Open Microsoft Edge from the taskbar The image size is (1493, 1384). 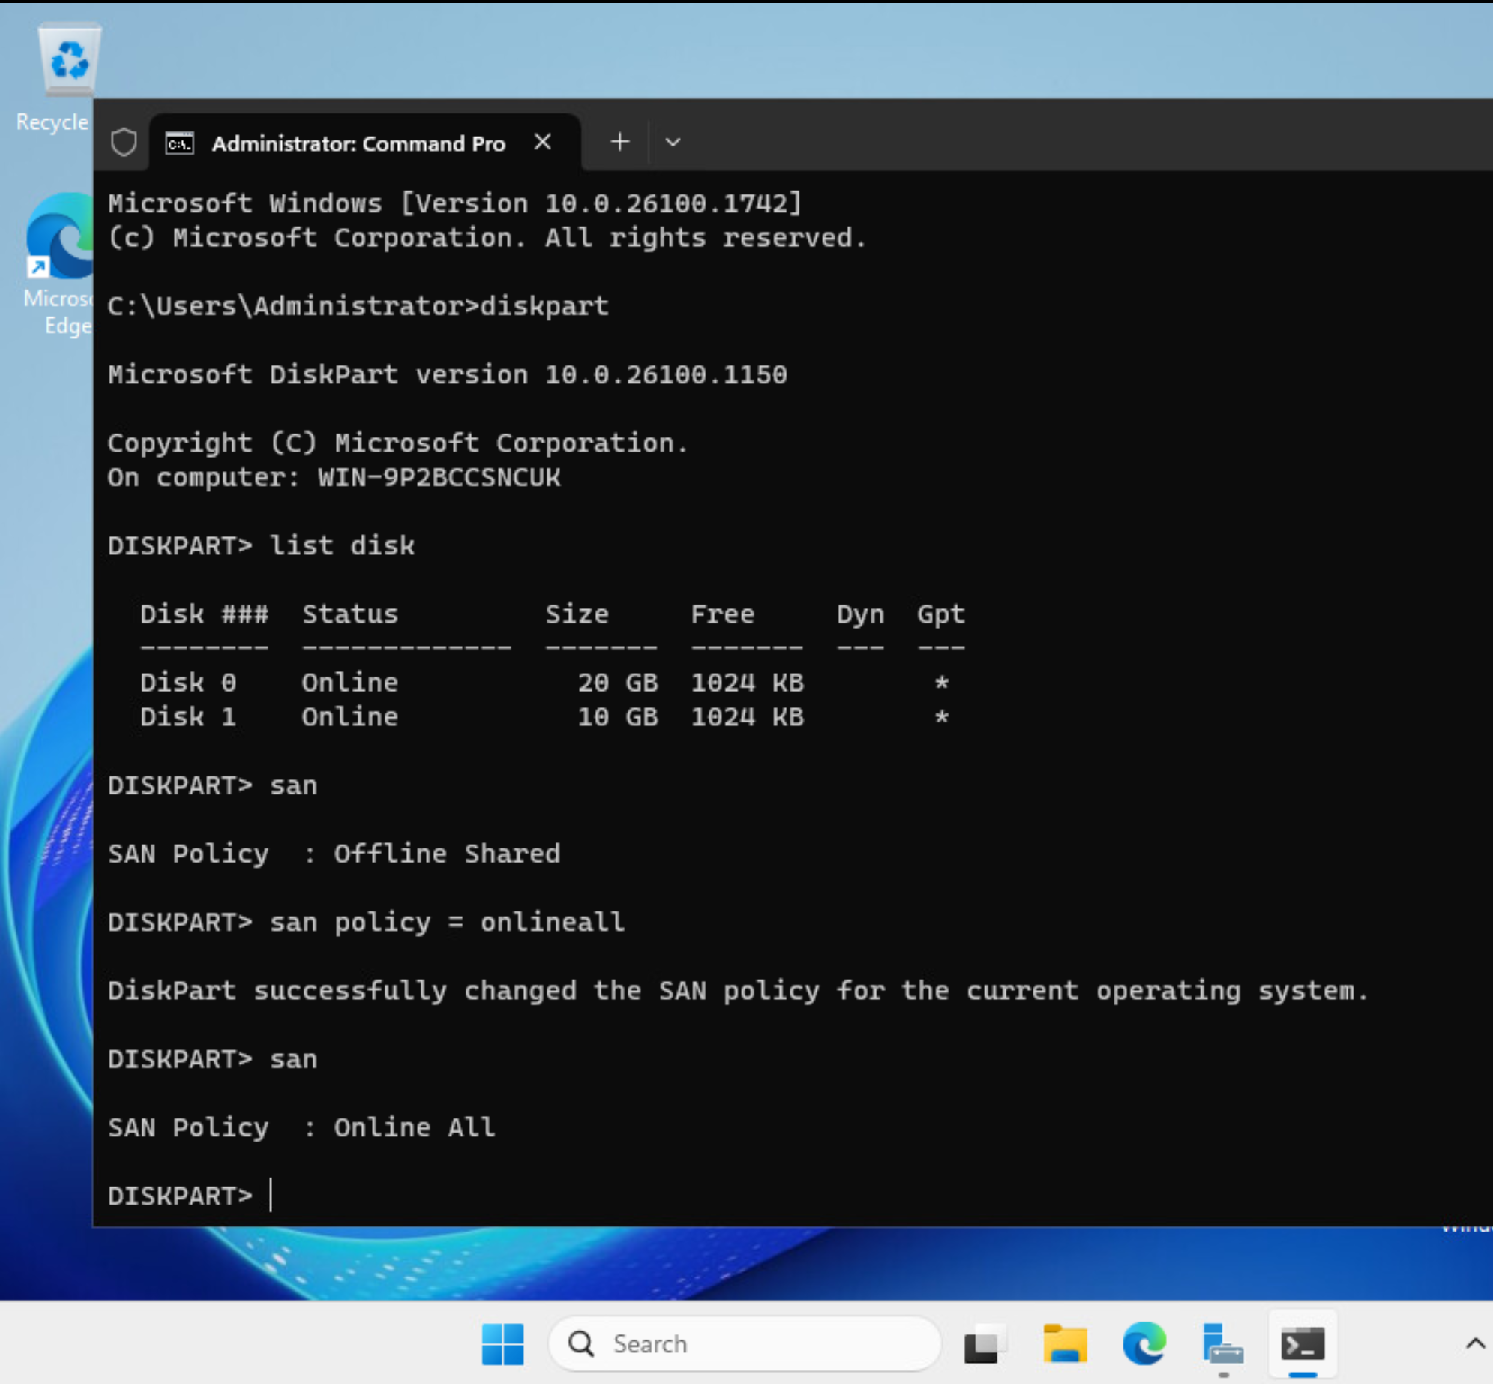point(1144,1343)
